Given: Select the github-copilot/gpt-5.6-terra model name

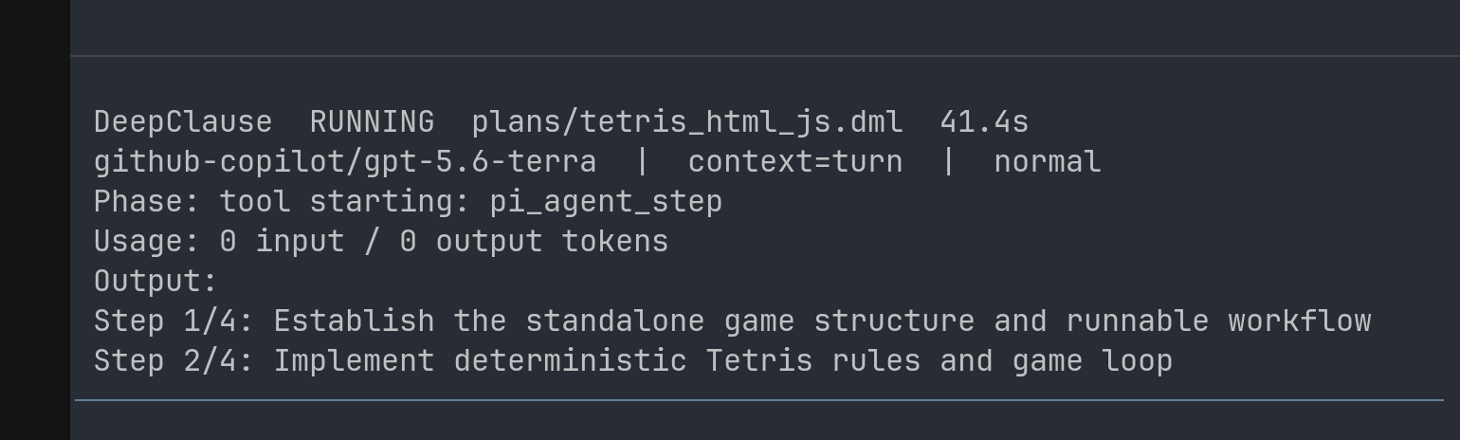Looking at the screenshot, I should tap(345, 162).
